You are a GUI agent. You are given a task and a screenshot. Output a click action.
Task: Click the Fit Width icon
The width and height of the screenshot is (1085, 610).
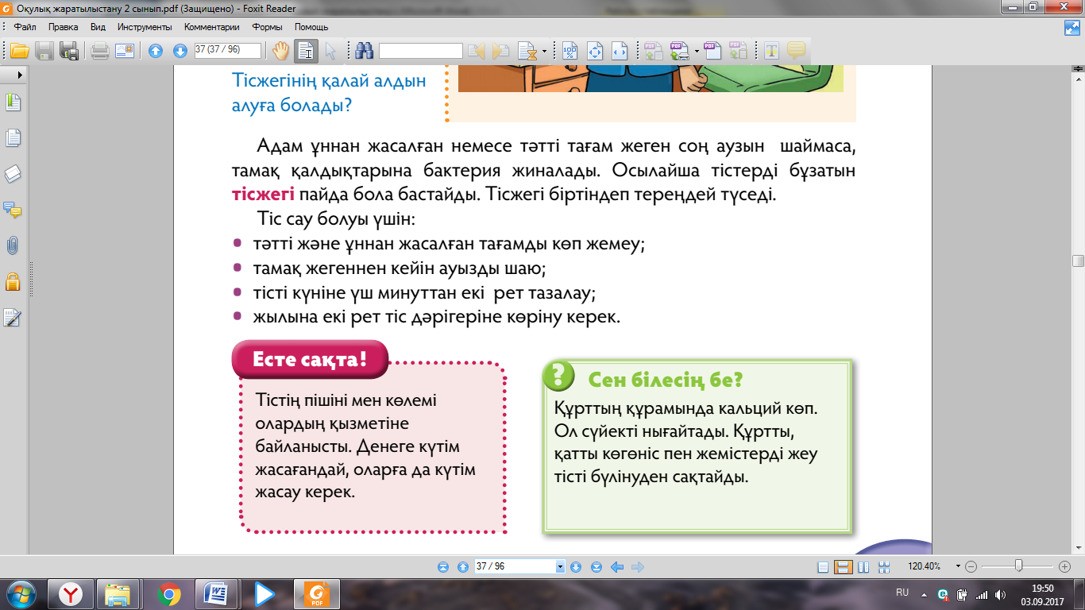click(620, 51)
